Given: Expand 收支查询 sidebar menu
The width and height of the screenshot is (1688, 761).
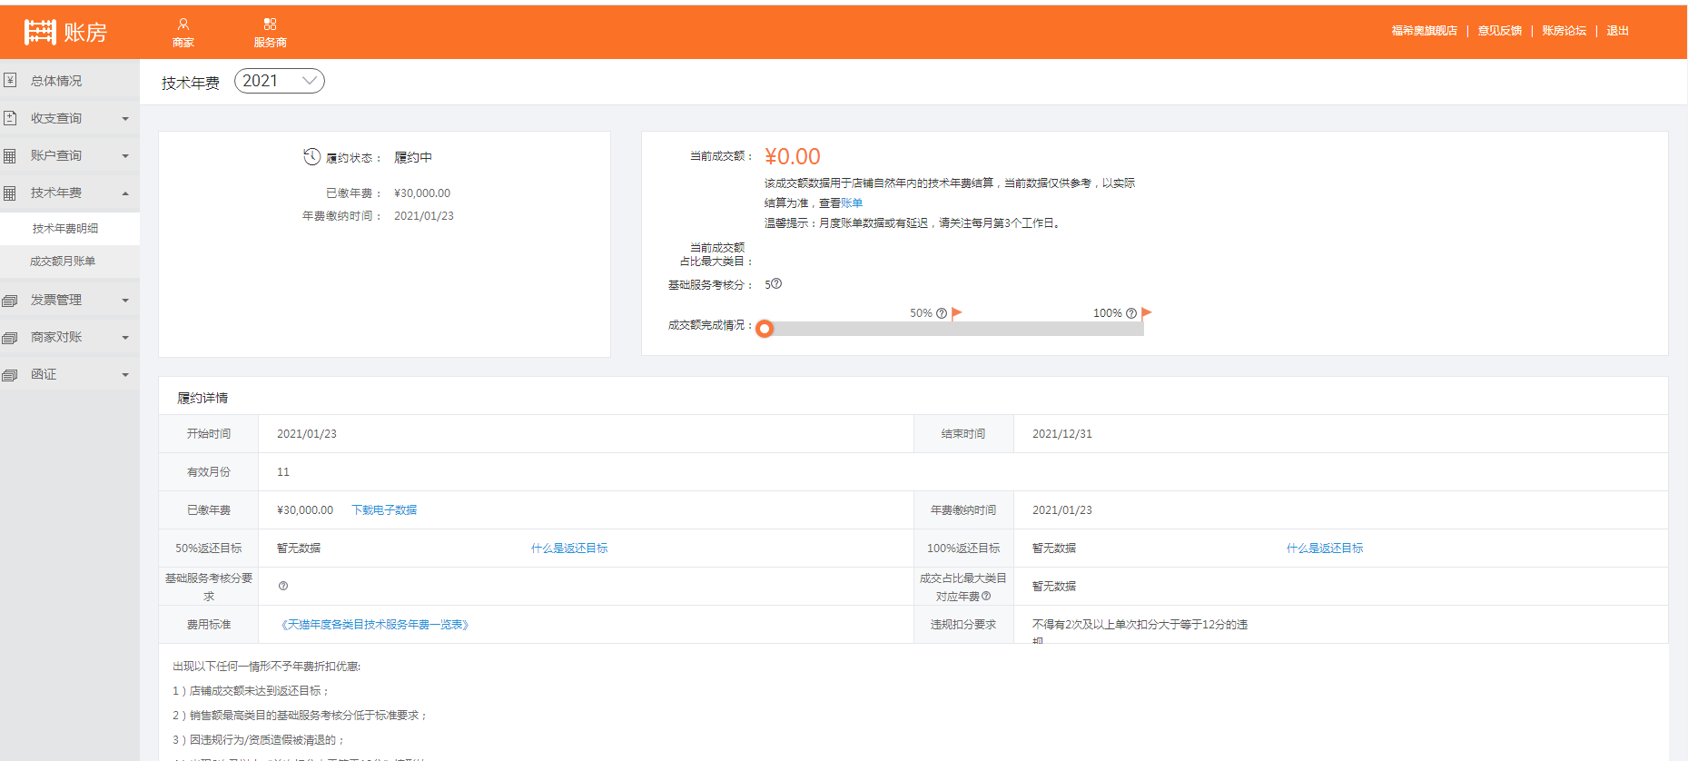Looking at the screenshot, I should (x=69, y=118).
